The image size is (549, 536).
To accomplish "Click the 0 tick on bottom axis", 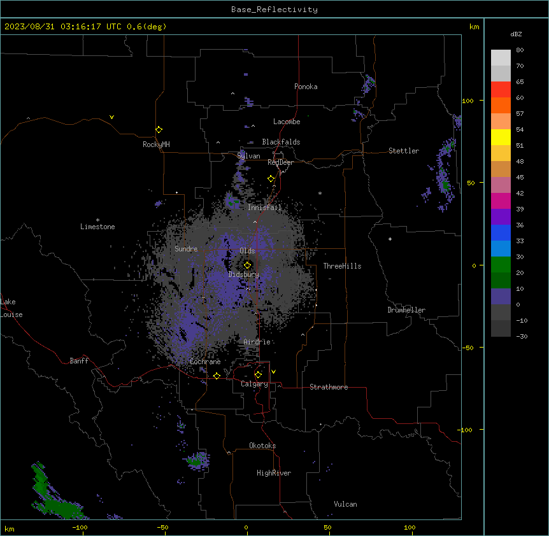I will tap(246, 527).
